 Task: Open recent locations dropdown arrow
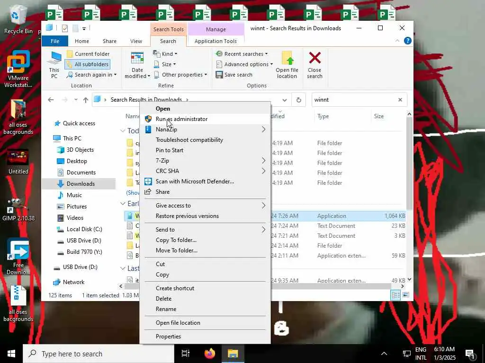[76, 100]
